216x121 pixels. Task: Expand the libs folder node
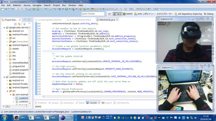click(7, 56)
